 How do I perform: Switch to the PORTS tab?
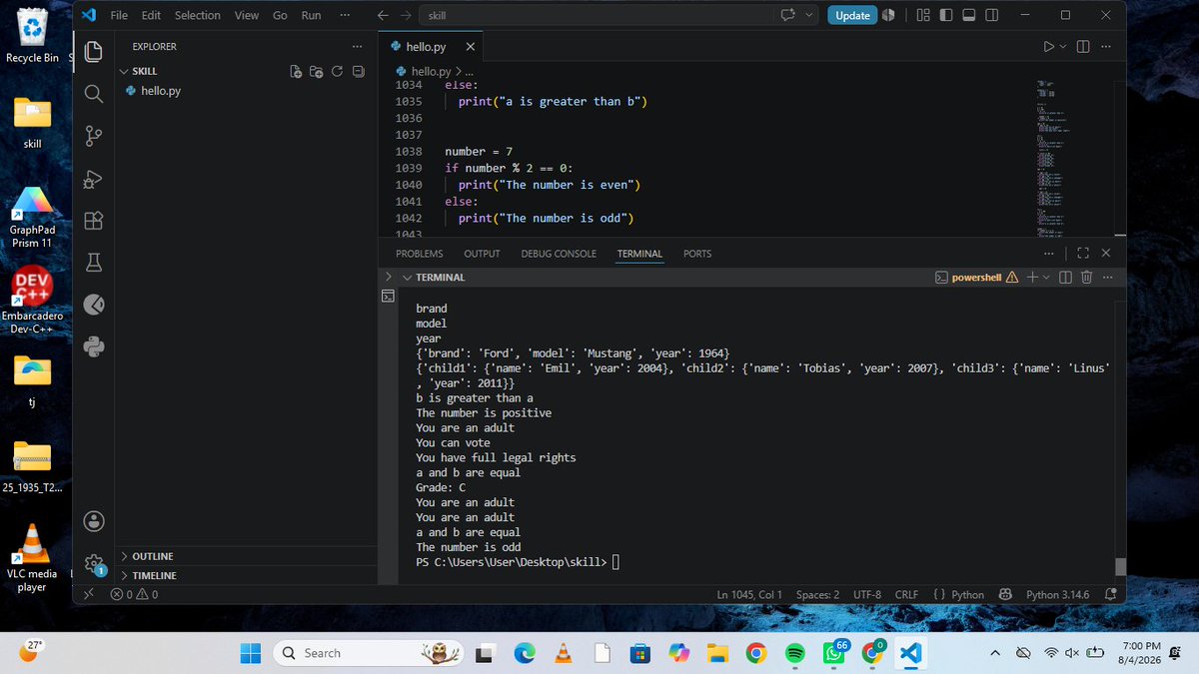[x=697, y=254]
